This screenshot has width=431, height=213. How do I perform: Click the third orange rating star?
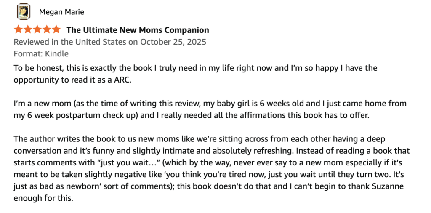[x=37, y=30]
